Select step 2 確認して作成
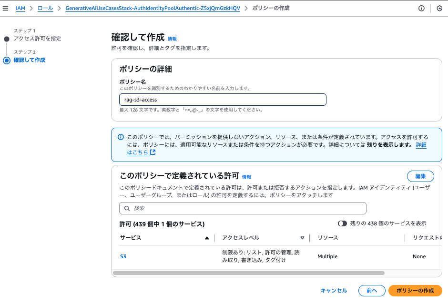Viewport: 448px width, 304px height. tap(30, 60)
